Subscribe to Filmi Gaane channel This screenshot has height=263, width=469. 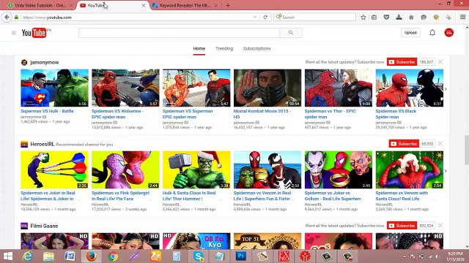[402, 226]
